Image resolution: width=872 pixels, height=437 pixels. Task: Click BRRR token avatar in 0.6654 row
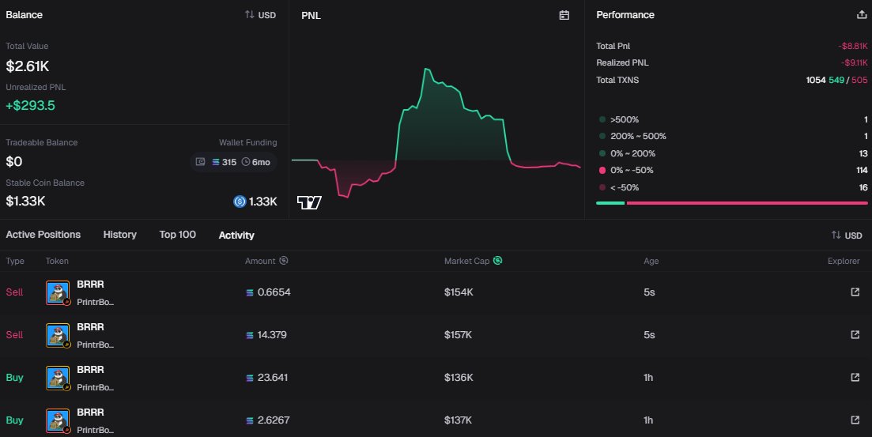coord(58,293)
